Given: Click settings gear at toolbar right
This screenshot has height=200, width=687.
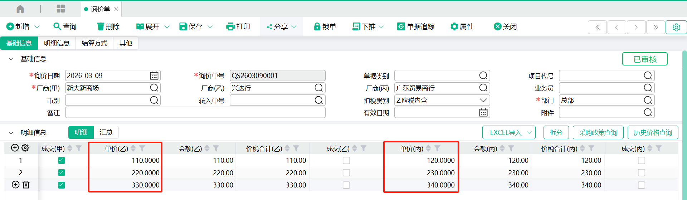Looking at the screenshot, I should [x=676, y=27].
